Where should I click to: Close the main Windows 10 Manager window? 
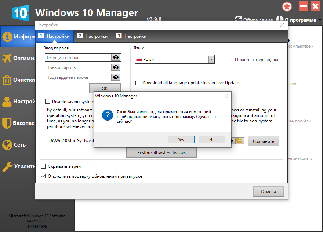315,6
